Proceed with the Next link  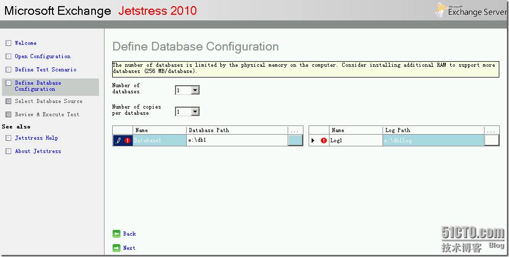coord(129,248)
